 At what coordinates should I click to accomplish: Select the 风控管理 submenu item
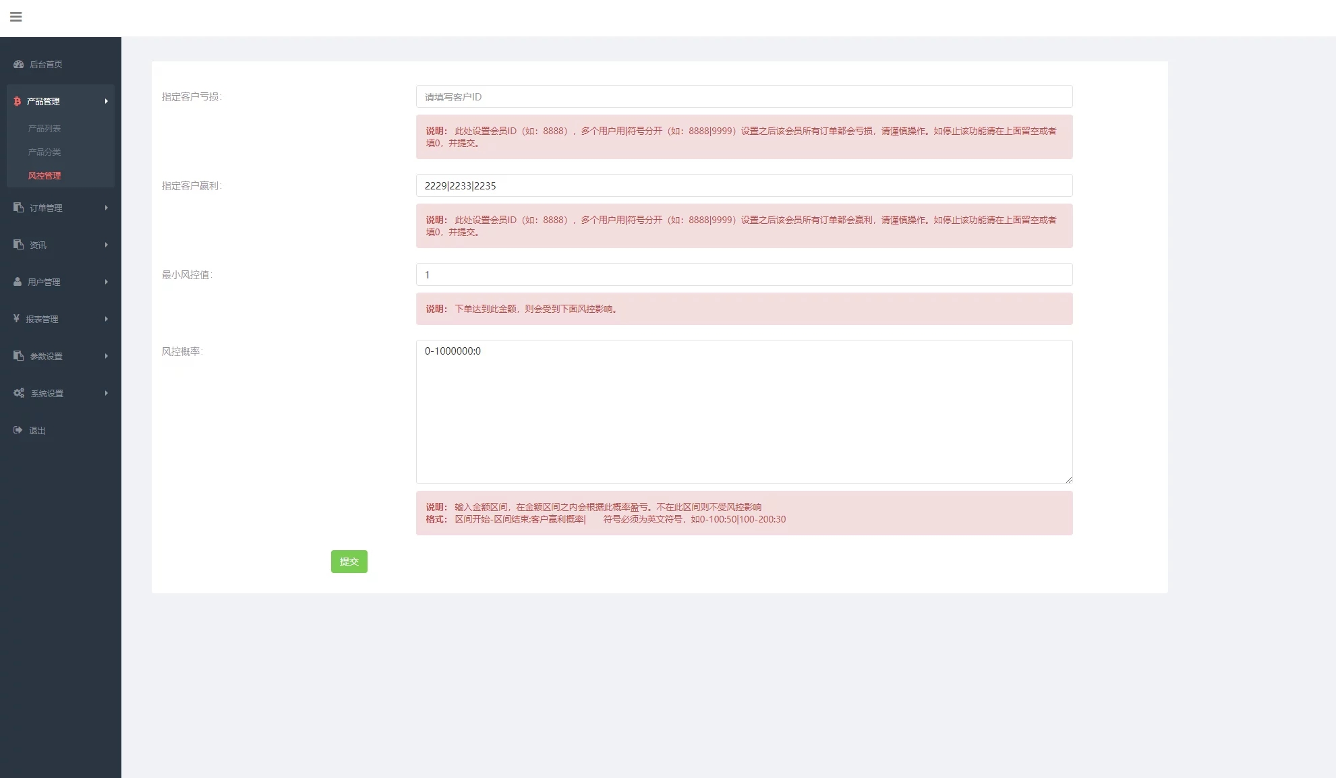(45, 175)
